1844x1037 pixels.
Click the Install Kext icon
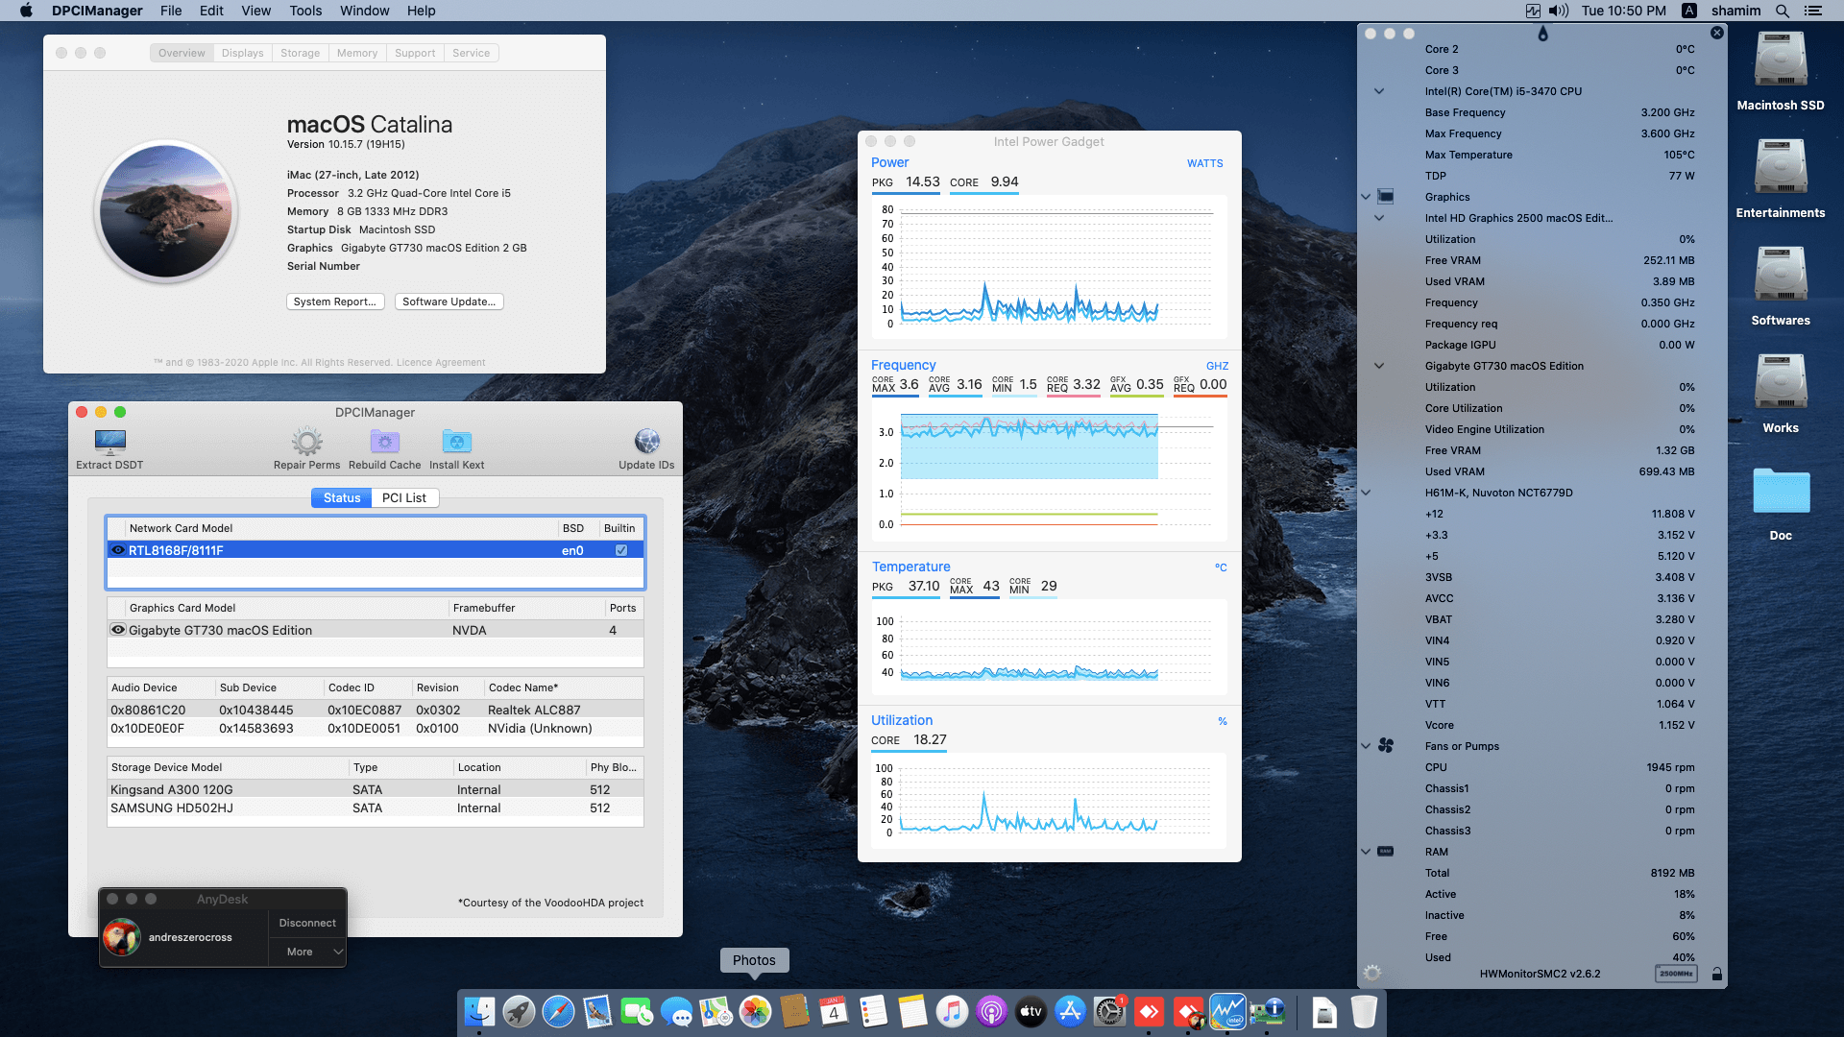pos(457,442)
